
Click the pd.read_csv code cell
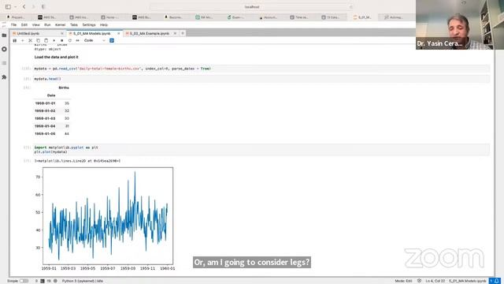click(261, 69)
